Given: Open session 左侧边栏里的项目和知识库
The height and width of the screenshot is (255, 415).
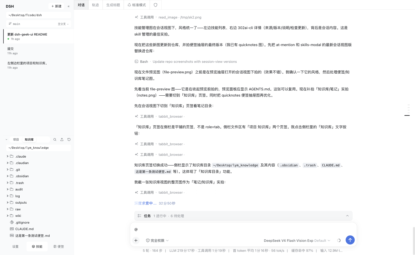Looking at the screenshot, I should pyautogui.click(x=38, y=65).
